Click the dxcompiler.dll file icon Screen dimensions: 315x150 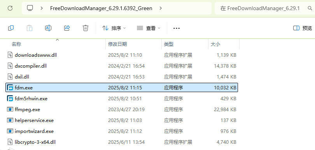[10, 66]
